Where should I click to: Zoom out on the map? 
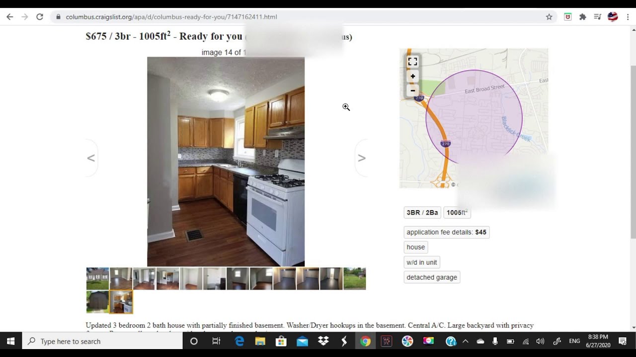[412, 90]
